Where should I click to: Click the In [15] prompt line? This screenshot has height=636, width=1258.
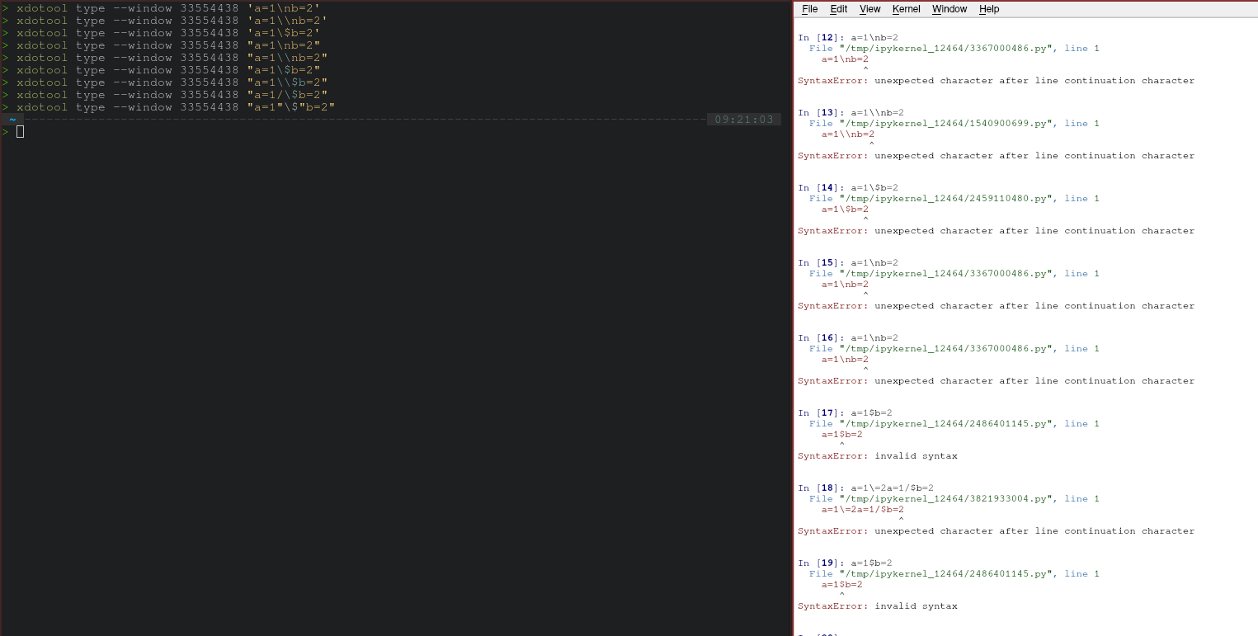(848, 263)
